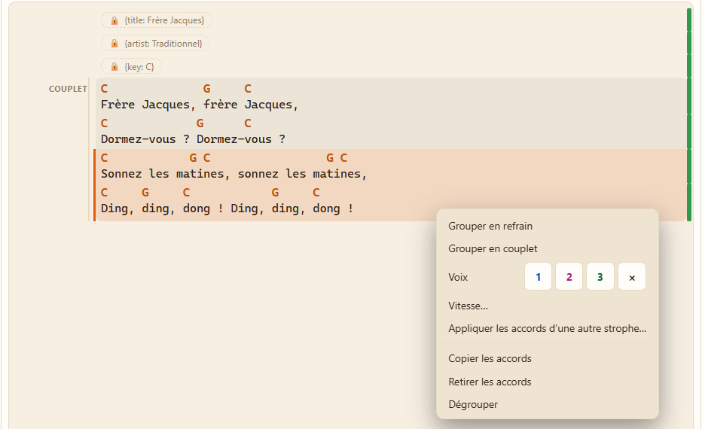Click the Voix label in the context menu

(458, 278)
